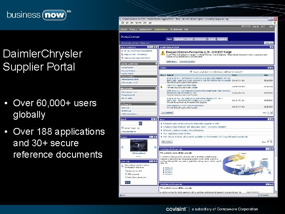
Task: Click the poll icon beside the Quick Poll question
Action: pyautogui.click(x=122, y=166)
